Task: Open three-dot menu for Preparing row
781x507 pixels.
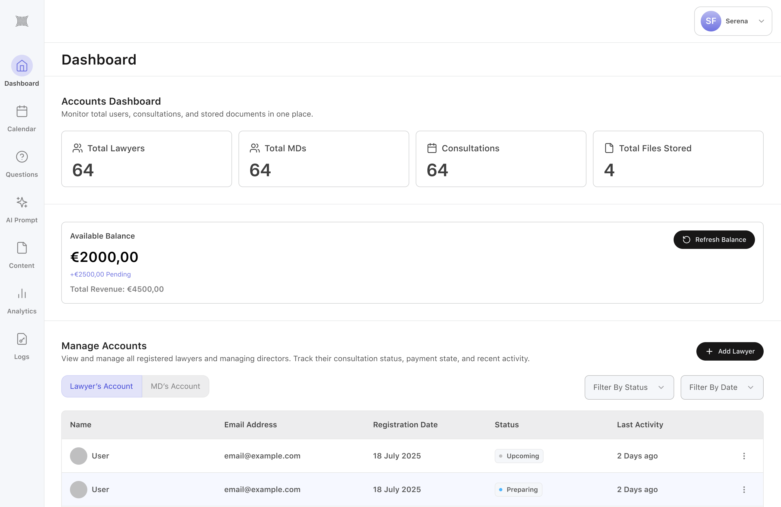Action: click(744, 490)
